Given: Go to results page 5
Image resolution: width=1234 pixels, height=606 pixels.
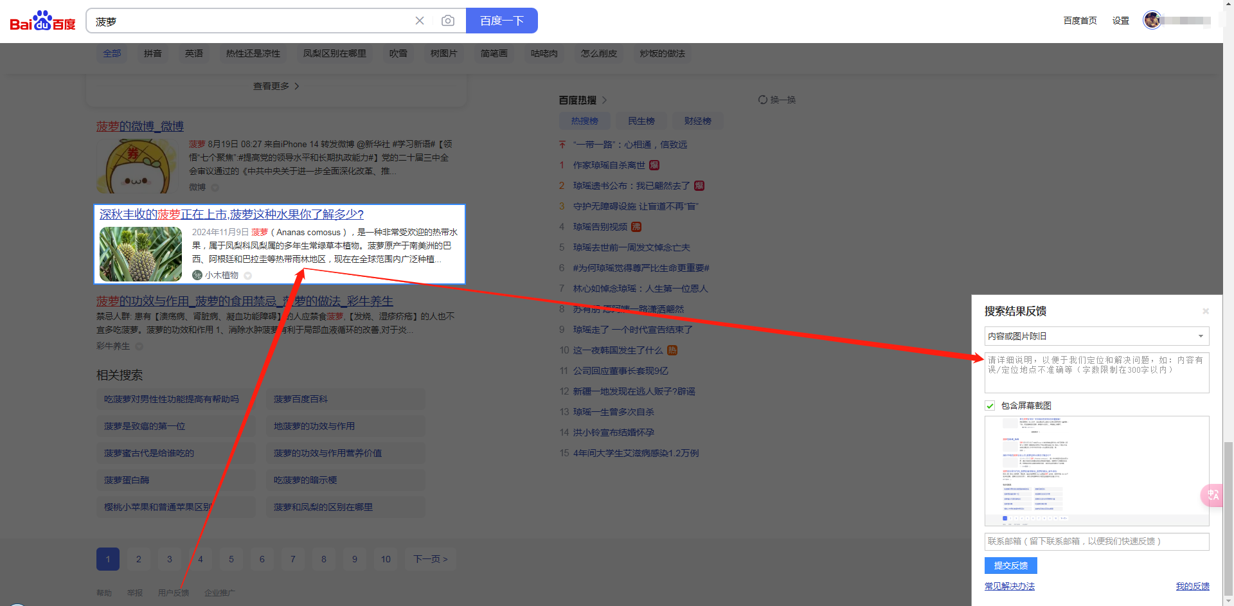Looking at the screenshot, I should pos(231,559).
